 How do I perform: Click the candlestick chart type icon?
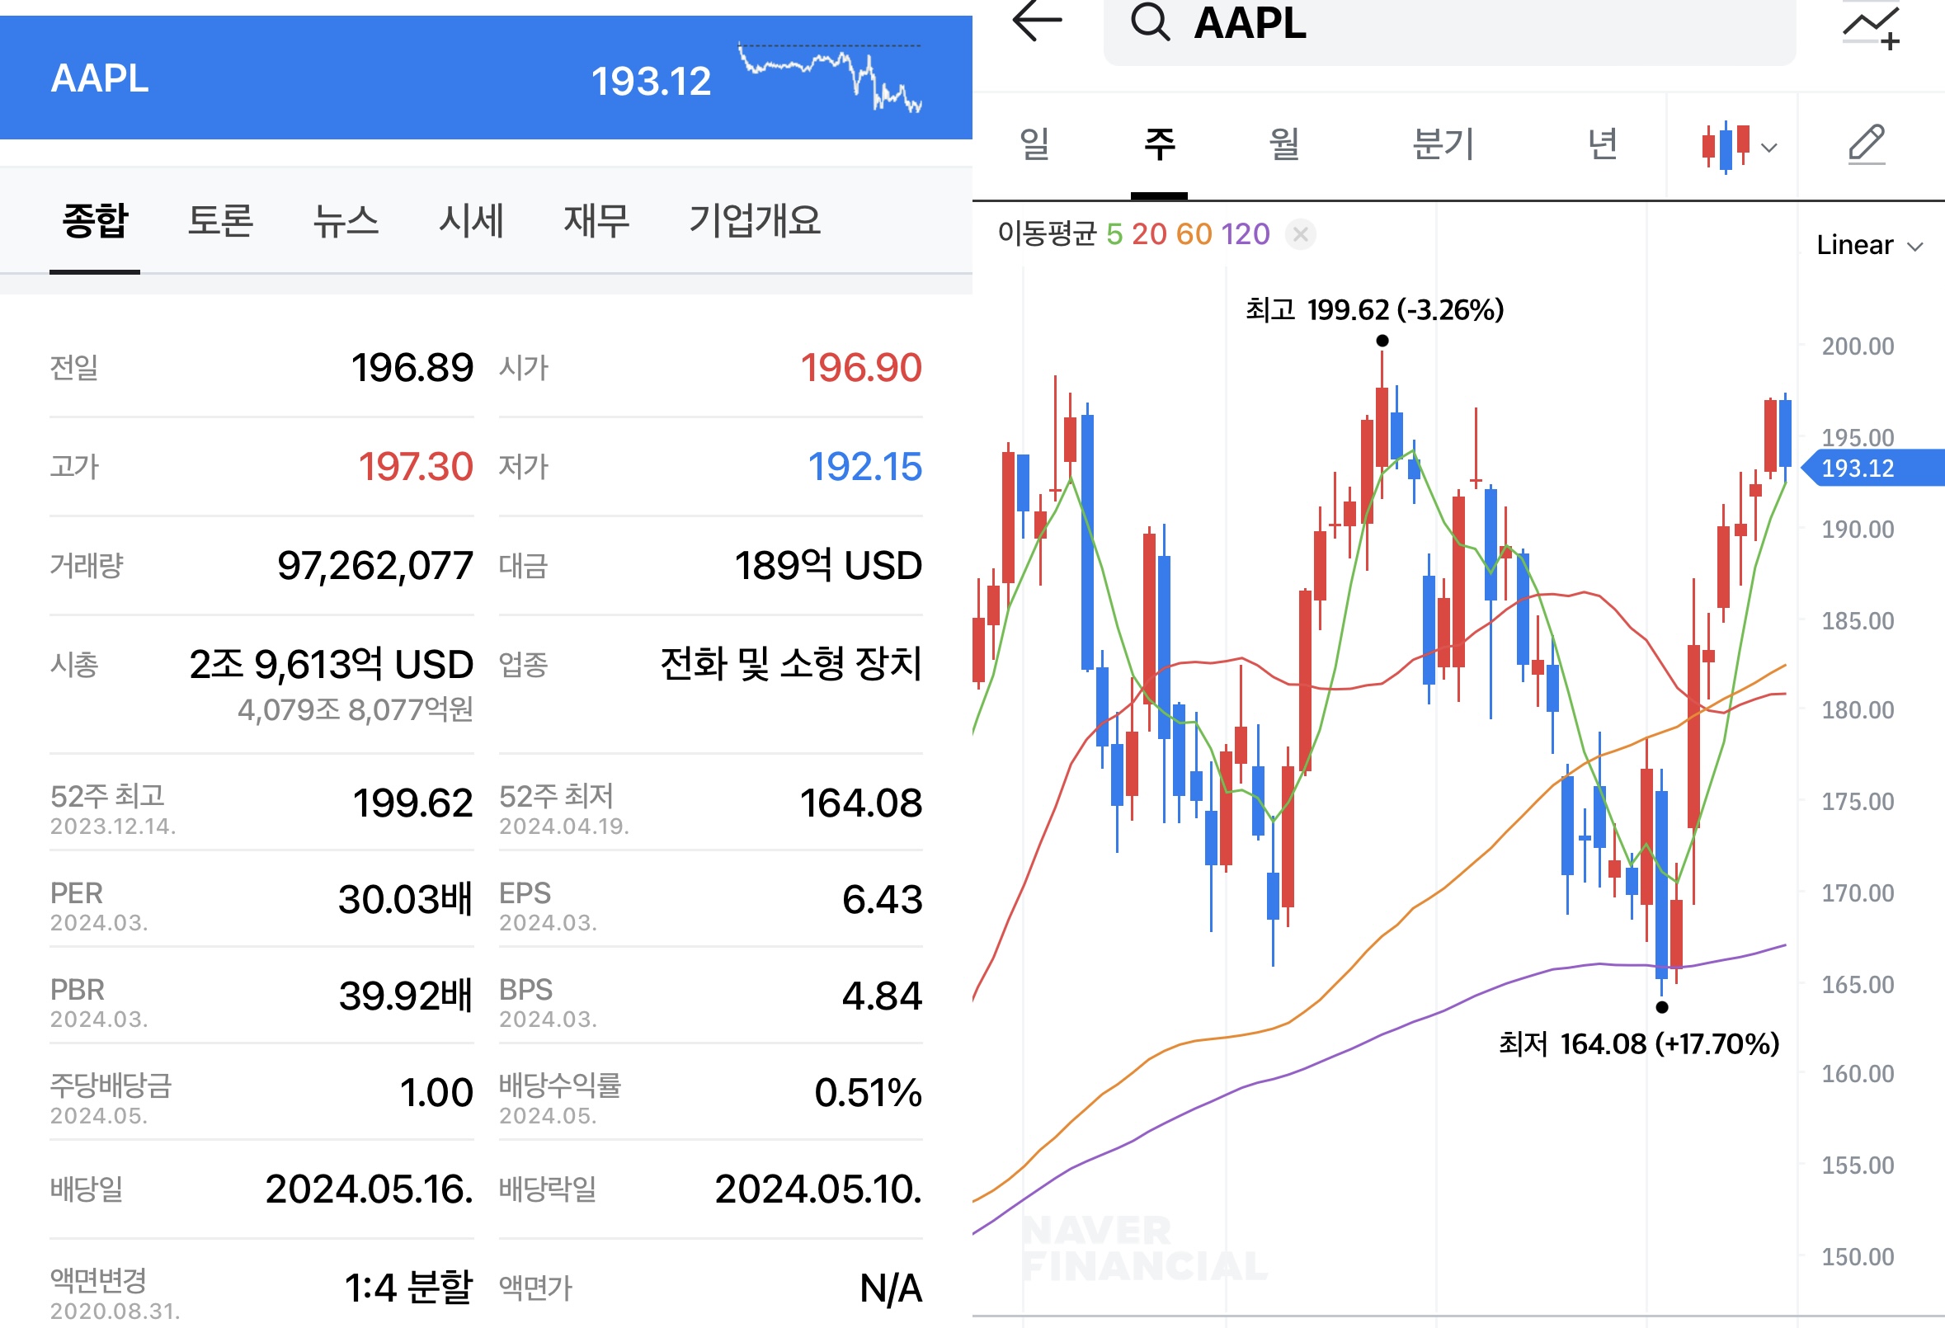coord(1725,147)
